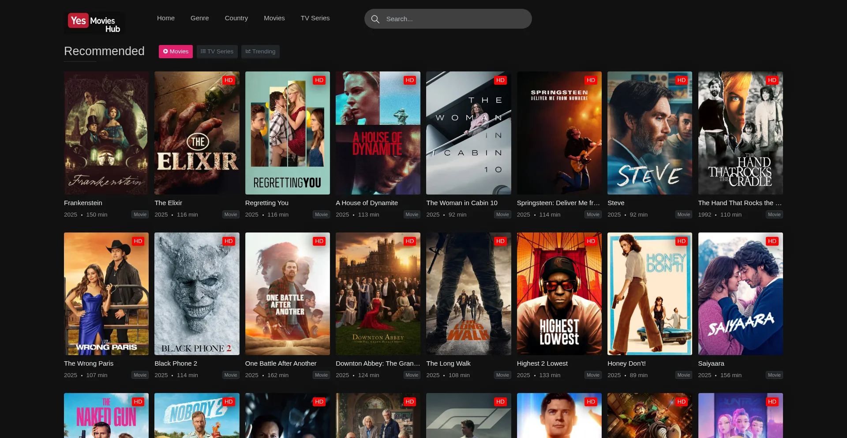Expand the Country menu in the navbar
The width and height of the screenshot is (847, 438).
pyautogui.click(x=236, y=18)
